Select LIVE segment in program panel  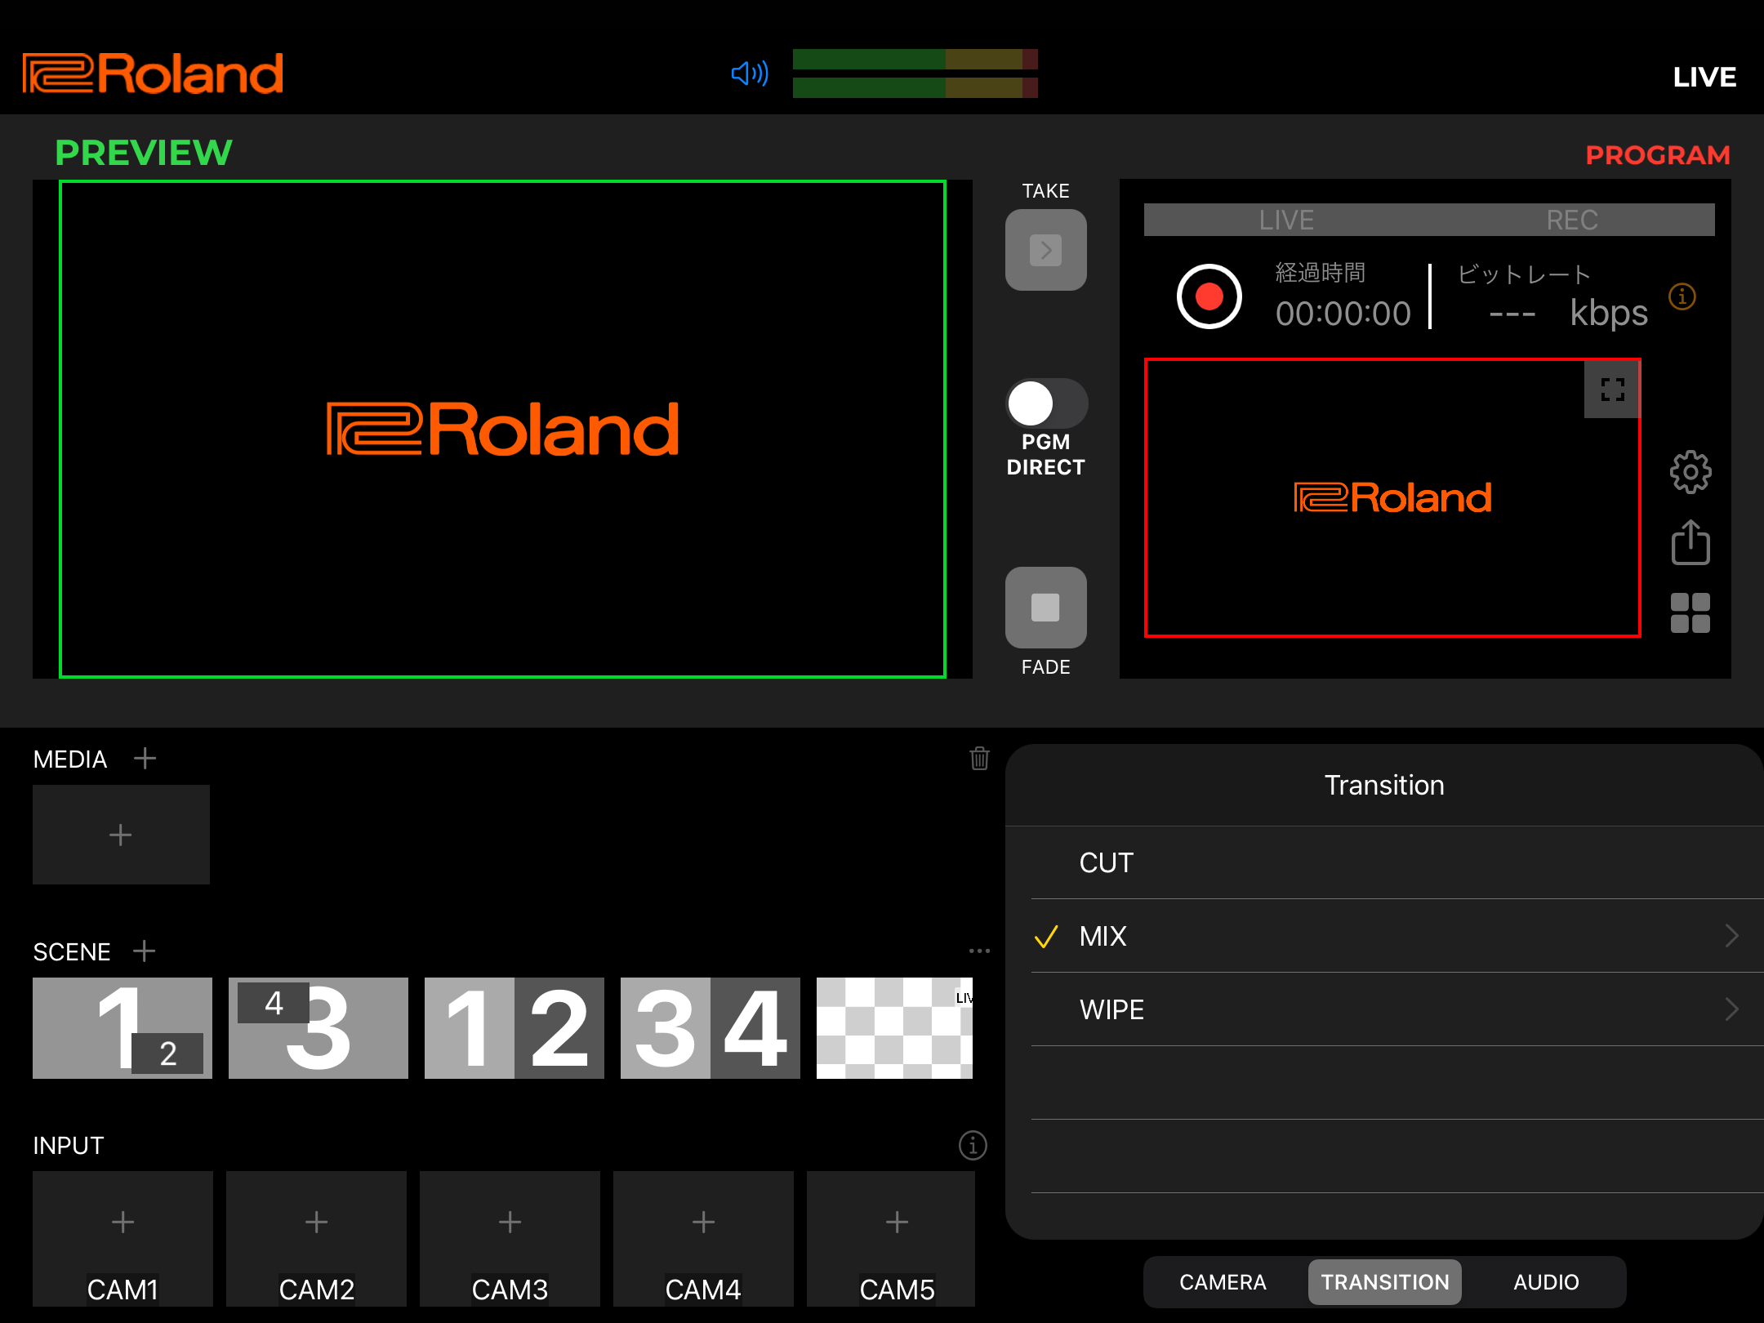(x=1286, y=220)
